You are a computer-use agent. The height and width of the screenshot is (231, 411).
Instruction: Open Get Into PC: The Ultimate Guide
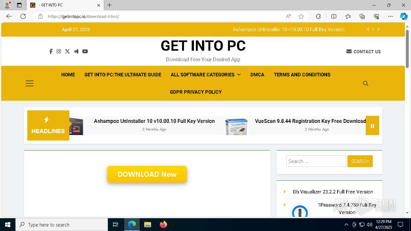pos(123,75)
